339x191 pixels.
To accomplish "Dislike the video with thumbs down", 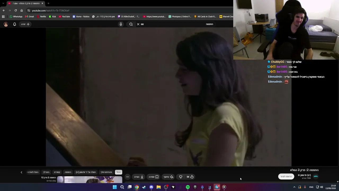I will (181, 177).
